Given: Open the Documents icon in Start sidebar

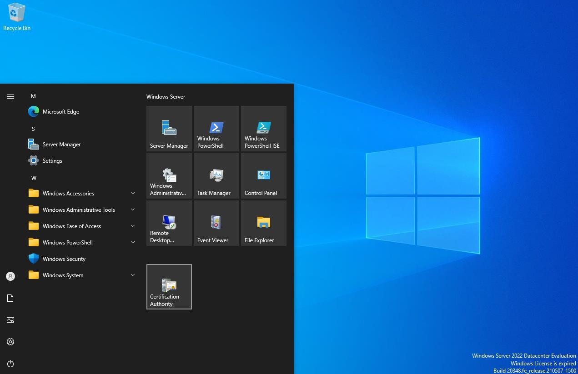Looking at the screenshot, I should pyautogui.click(x=10, y=298).
